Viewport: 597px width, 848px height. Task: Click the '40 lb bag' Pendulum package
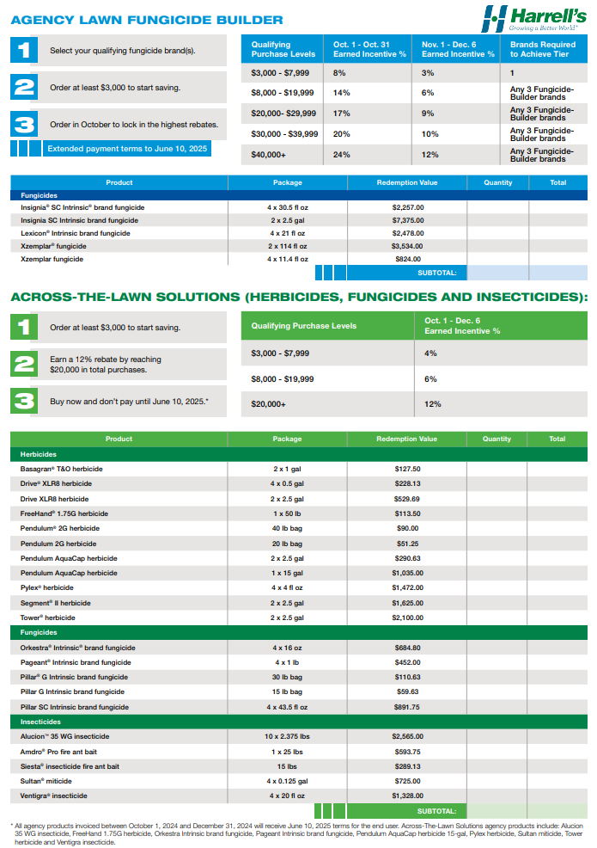[x=288, y=528]
